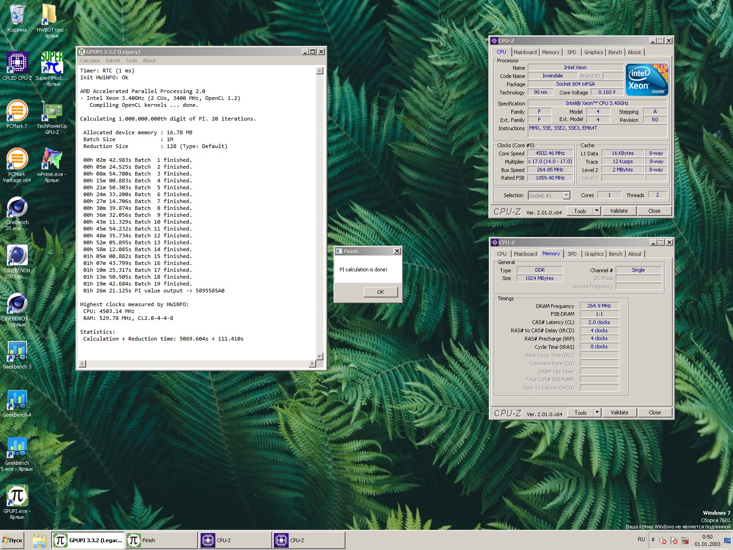Select the About tab in the upper CPU-Z window
This screenshot has height=550, width=733.
pos(635,52)
